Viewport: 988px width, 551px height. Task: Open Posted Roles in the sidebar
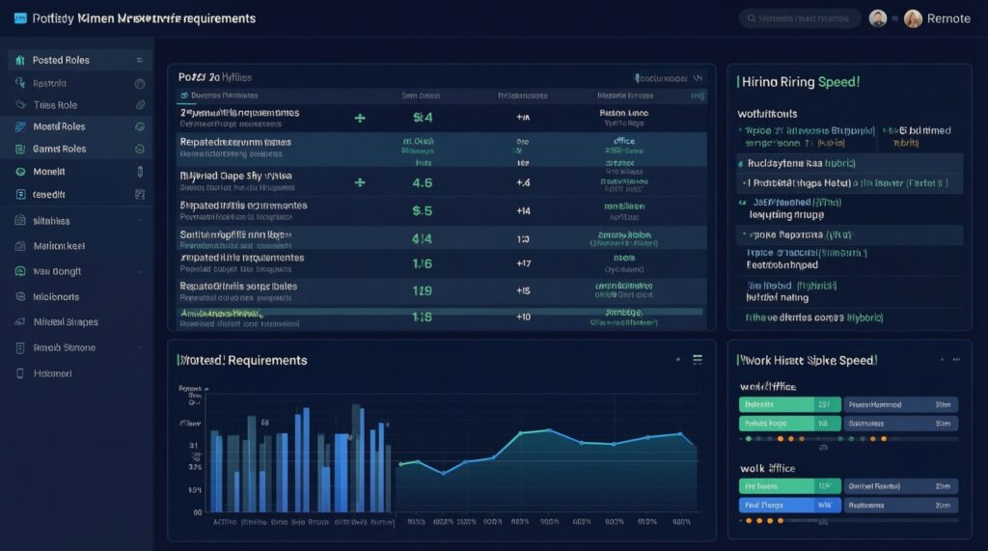(61, 60)
